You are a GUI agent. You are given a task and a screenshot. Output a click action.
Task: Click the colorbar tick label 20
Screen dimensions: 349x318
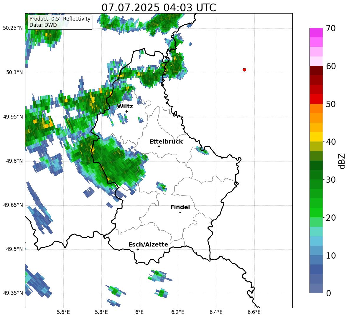point(330,217)
